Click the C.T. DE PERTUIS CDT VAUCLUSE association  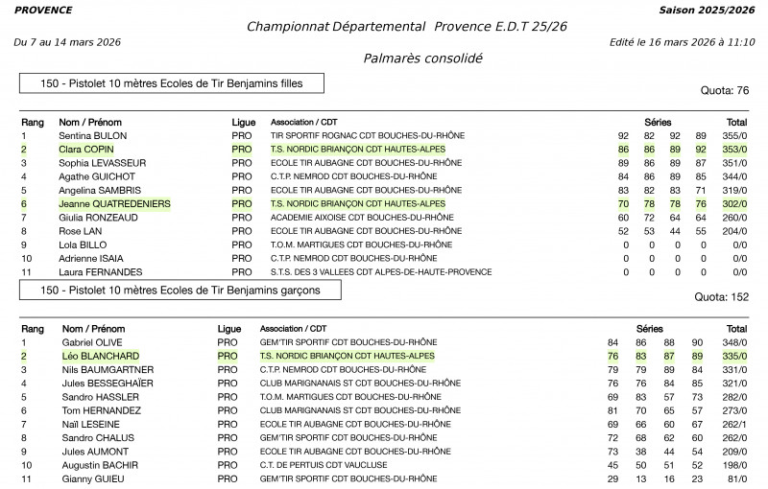[324, 464]
